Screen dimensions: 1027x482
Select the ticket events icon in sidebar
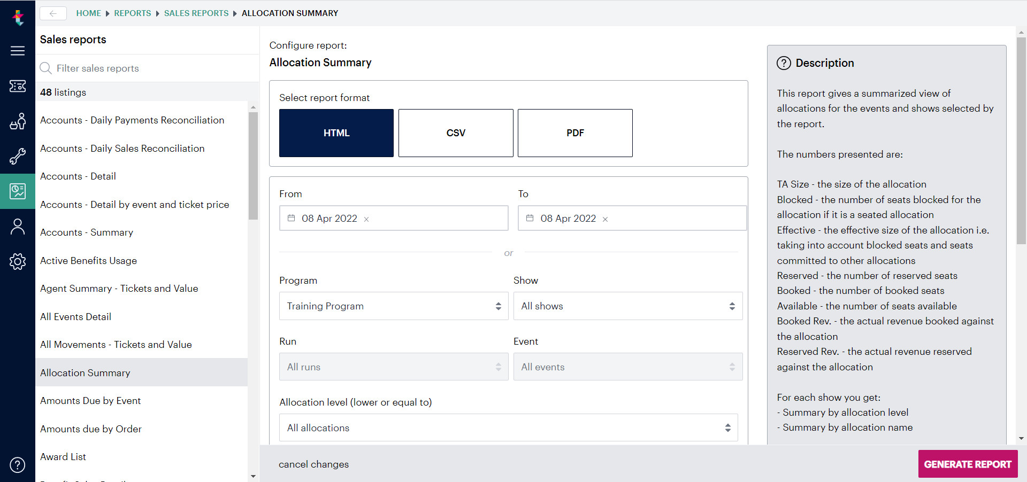click(x=18, y=86)
